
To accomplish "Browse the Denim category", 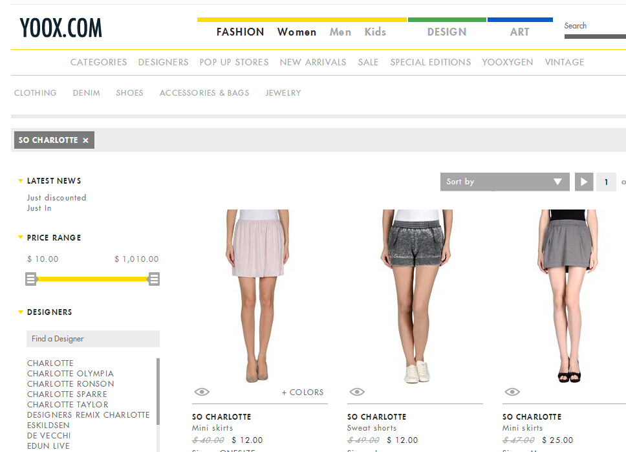I will (x=86, y=93).
